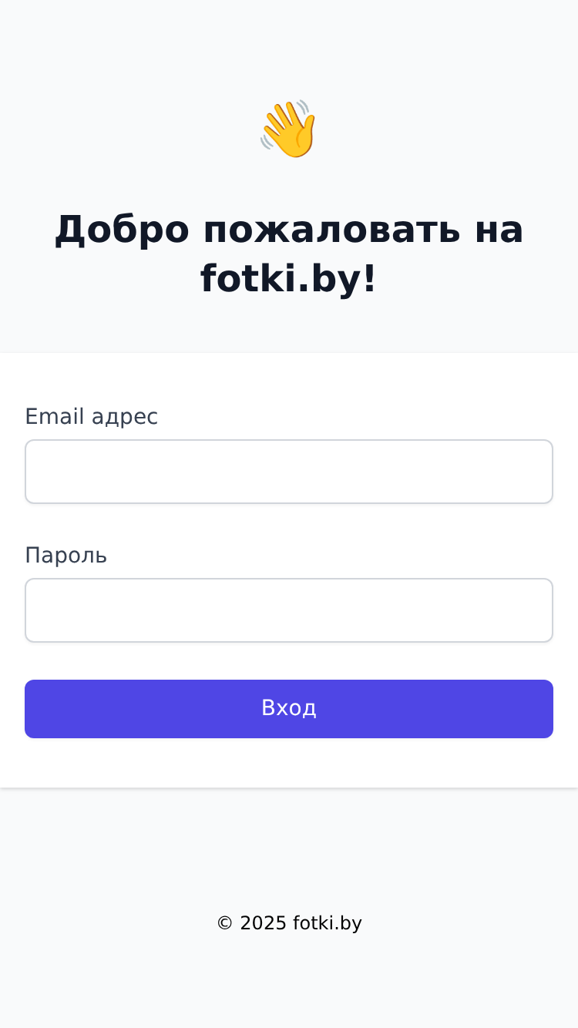Click the word "Вход" on the button

point(289,708)
